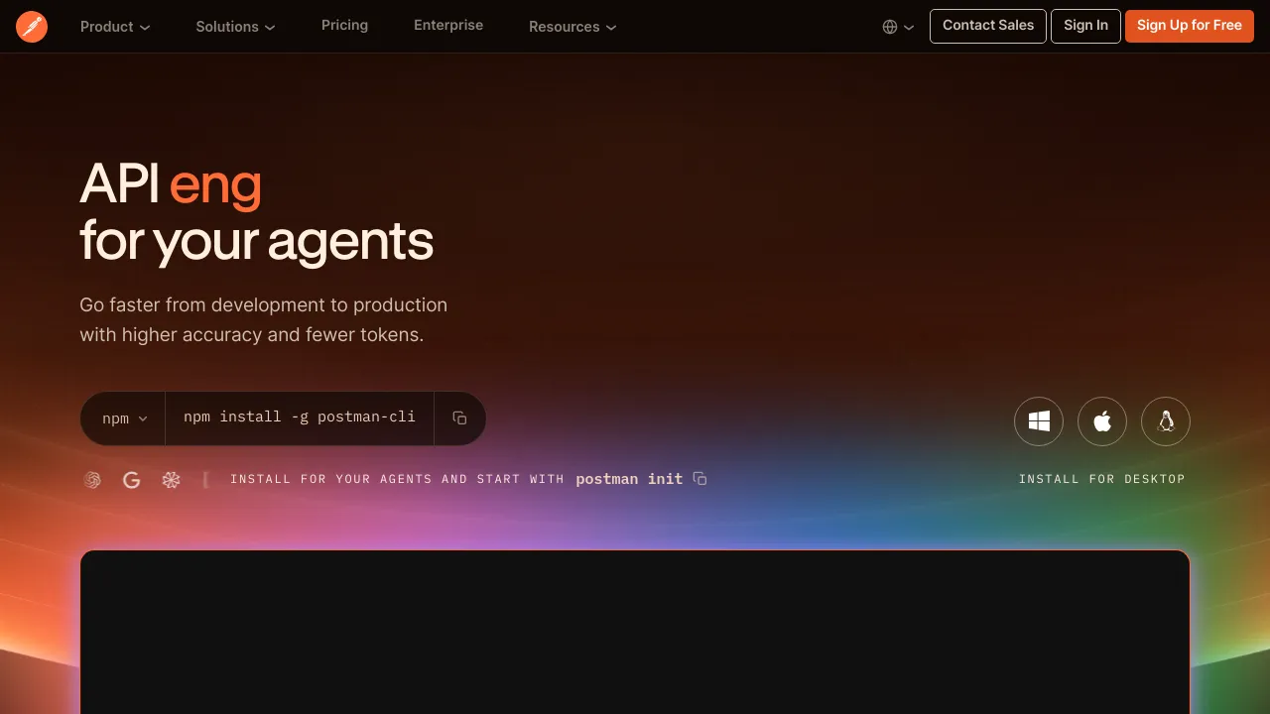
Task: Click the Sign In button
Action: pos(1085,26)
